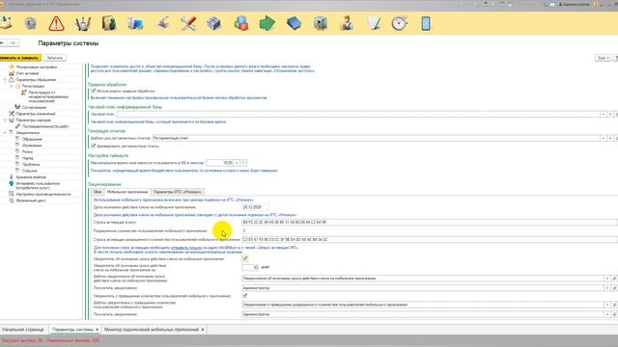
Task: Click the days-before-expiry number field
Action: [250, 267]
